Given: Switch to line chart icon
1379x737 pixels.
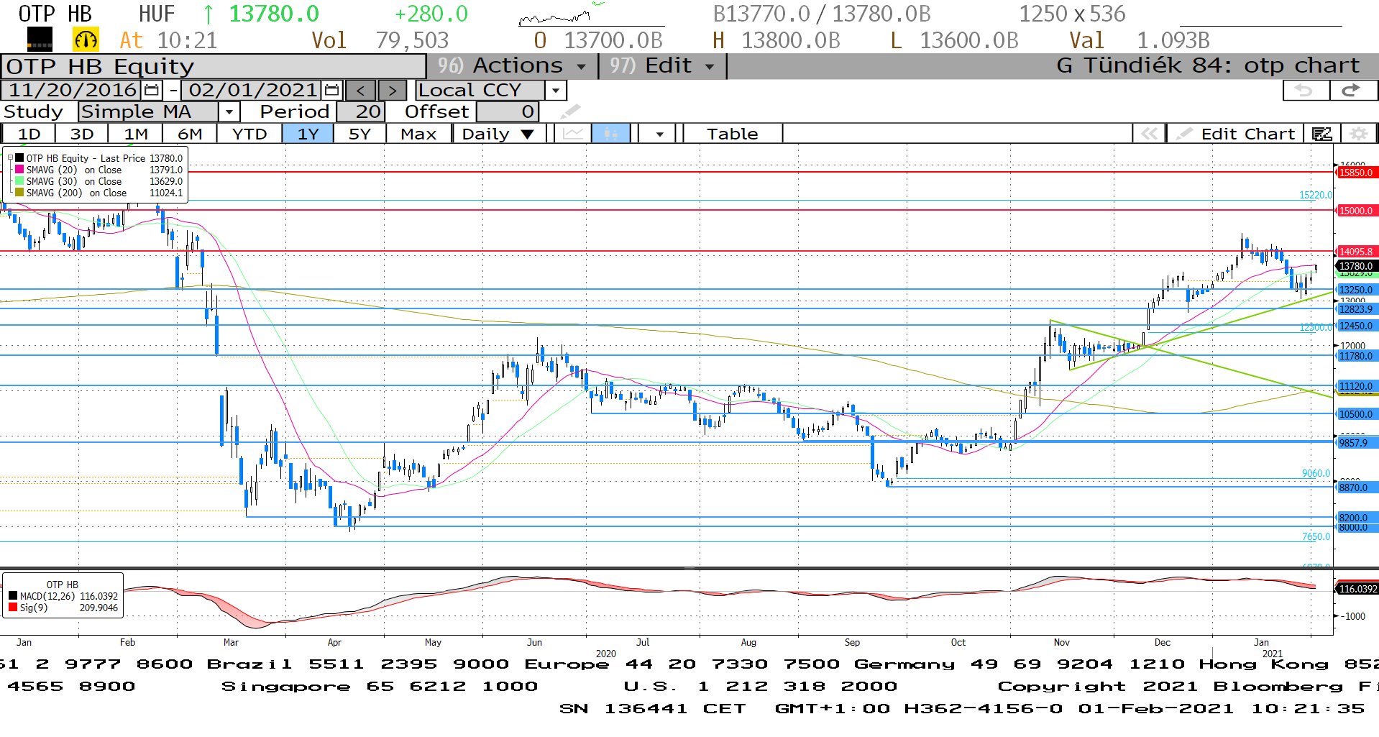Looking at the screenshot, I should [x=573, y=134].
